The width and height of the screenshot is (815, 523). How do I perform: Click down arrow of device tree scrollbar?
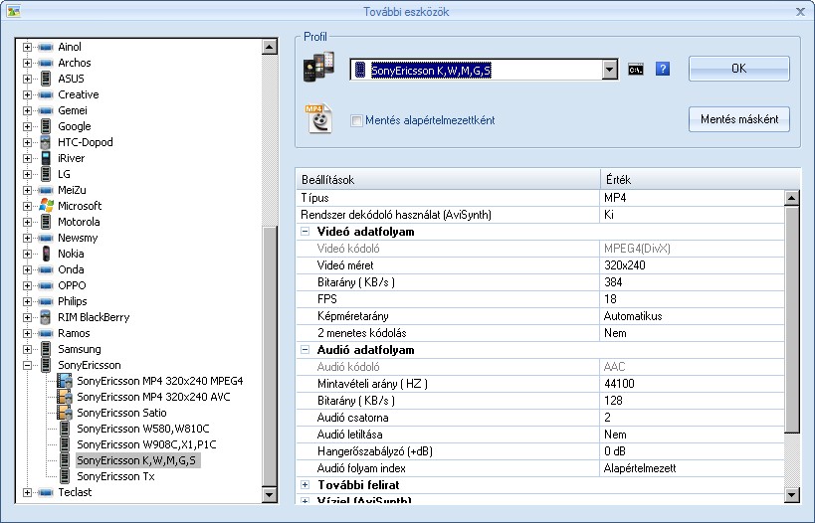click(x=270, y=494)
